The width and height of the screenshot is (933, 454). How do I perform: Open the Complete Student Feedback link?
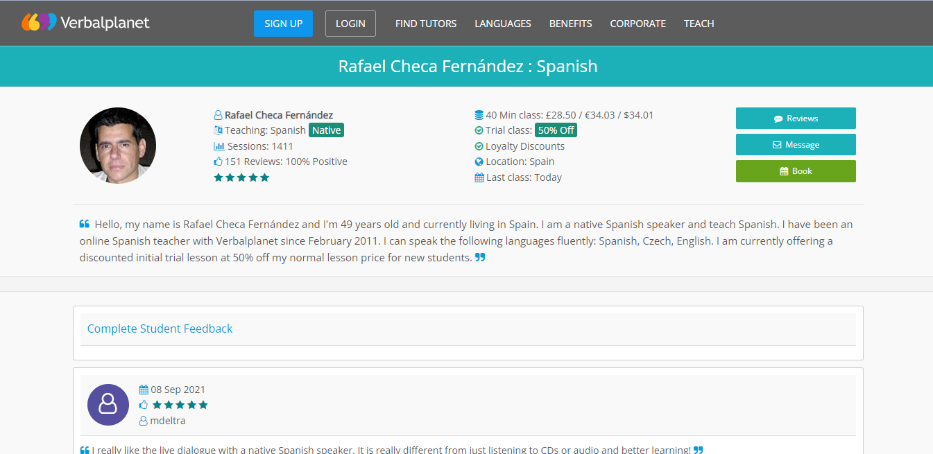[160, 329]
